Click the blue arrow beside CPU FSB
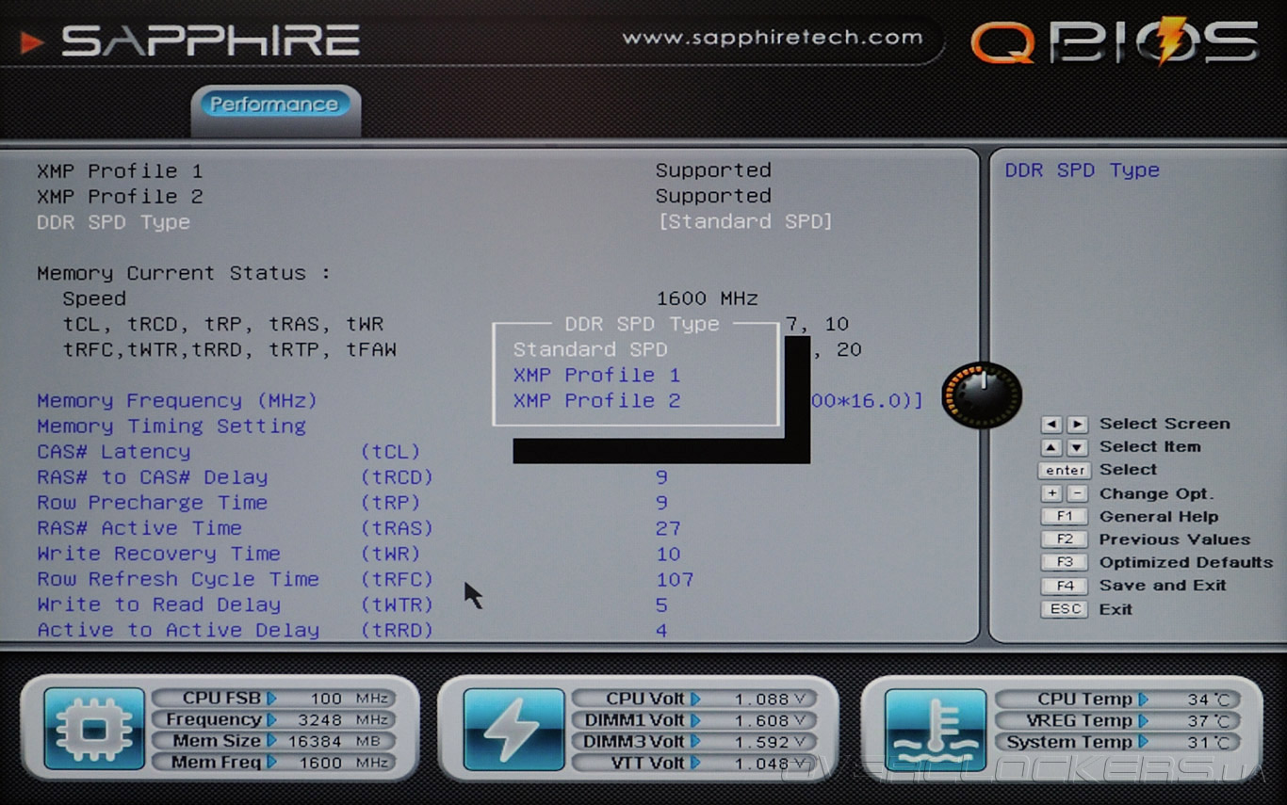 271,699
